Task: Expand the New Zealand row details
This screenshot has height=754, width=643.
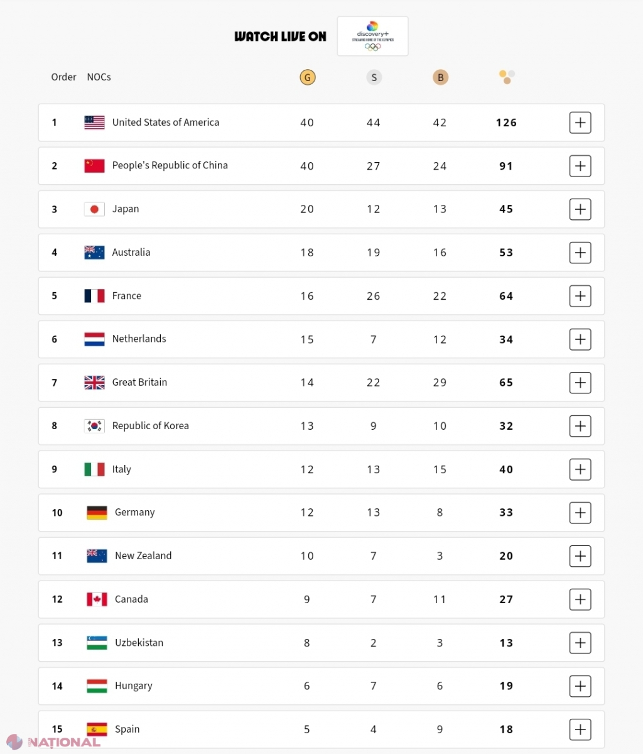Action: 580,556
